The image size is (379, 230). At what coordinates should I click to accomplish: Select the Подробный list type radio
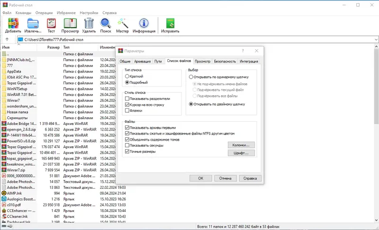pos(127,82)
